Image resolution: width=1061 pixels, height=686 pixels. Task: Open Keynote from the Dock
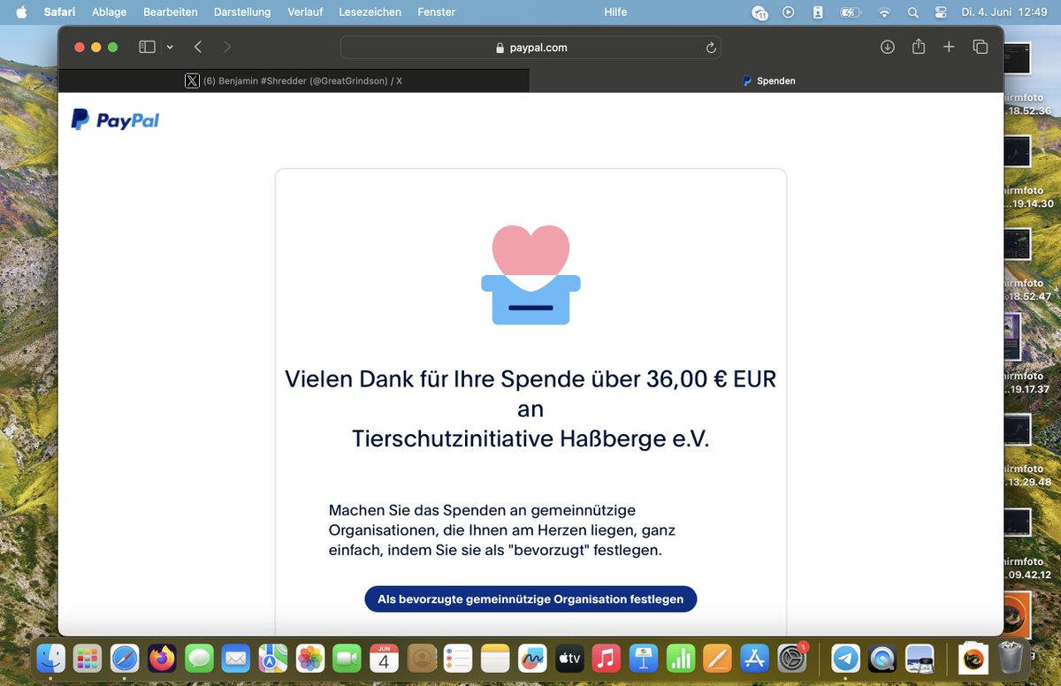[644, 658]
